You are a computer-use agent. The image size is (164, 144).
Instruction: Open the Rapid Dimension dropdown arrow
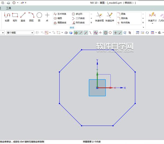[x=152, y=23]
